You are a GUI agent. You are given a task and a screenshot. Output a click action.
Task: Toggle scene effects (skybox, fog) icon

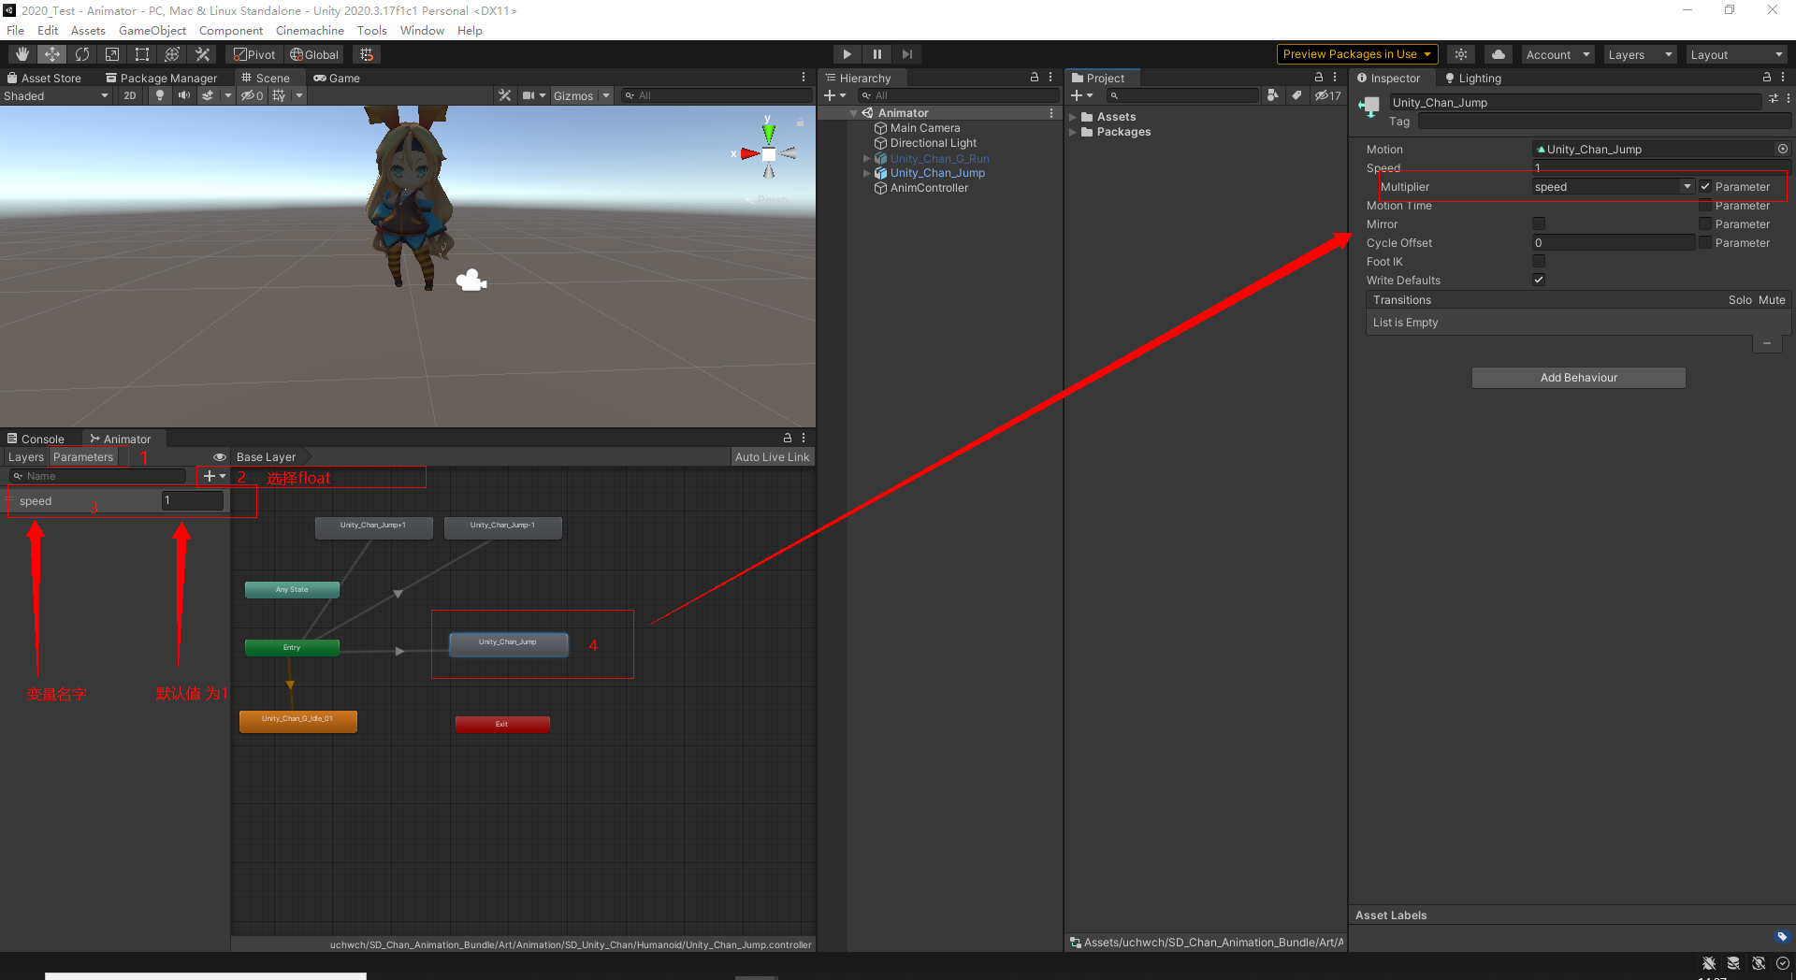click(x=208, y=95)
